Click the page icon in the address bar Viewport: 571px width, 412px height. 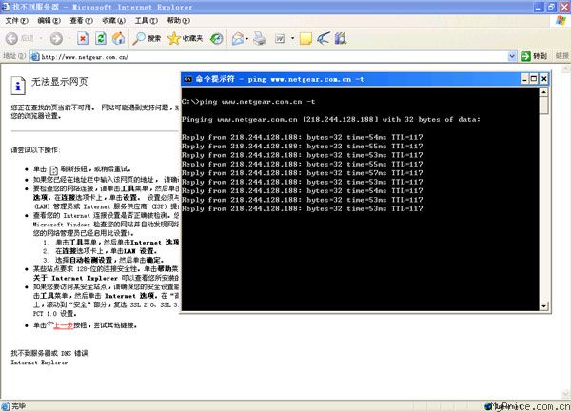click(x=35, y=57)
